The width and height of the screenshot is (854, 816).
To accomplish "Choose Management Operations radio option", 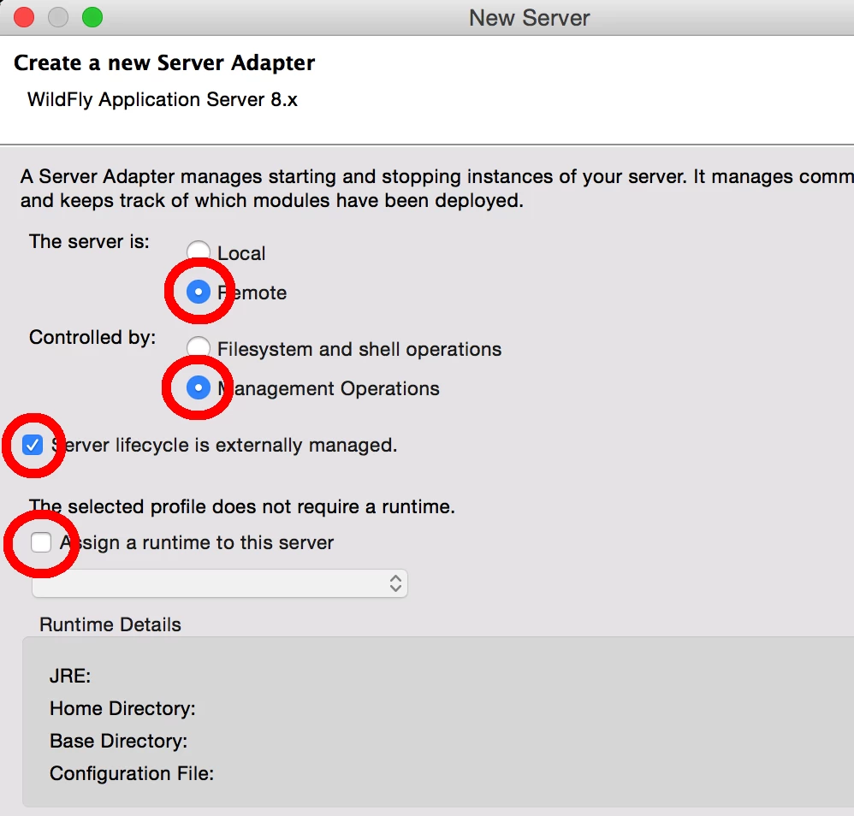I will [199, 387].
